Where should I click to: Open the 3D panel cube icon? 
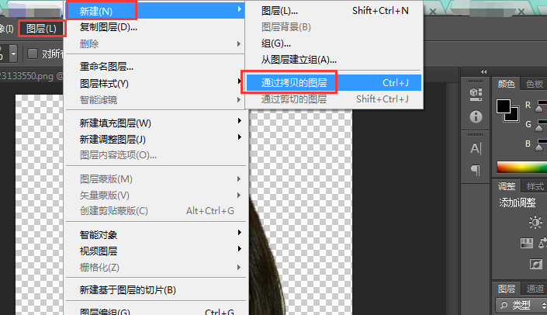pyautogui.click(x=476, y=94)
